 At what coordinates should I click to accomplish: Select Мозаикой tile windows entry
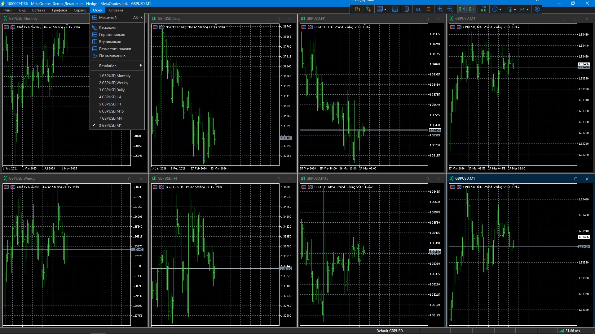point(108,18)
